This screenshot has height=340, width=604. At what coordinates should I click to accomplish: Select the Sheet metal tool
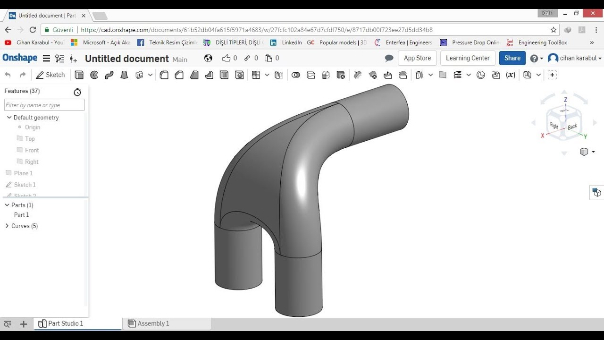[527, 75]
